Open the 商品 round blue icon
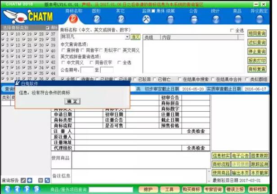This screenshot has width=277, height=194. pos(238,19)
